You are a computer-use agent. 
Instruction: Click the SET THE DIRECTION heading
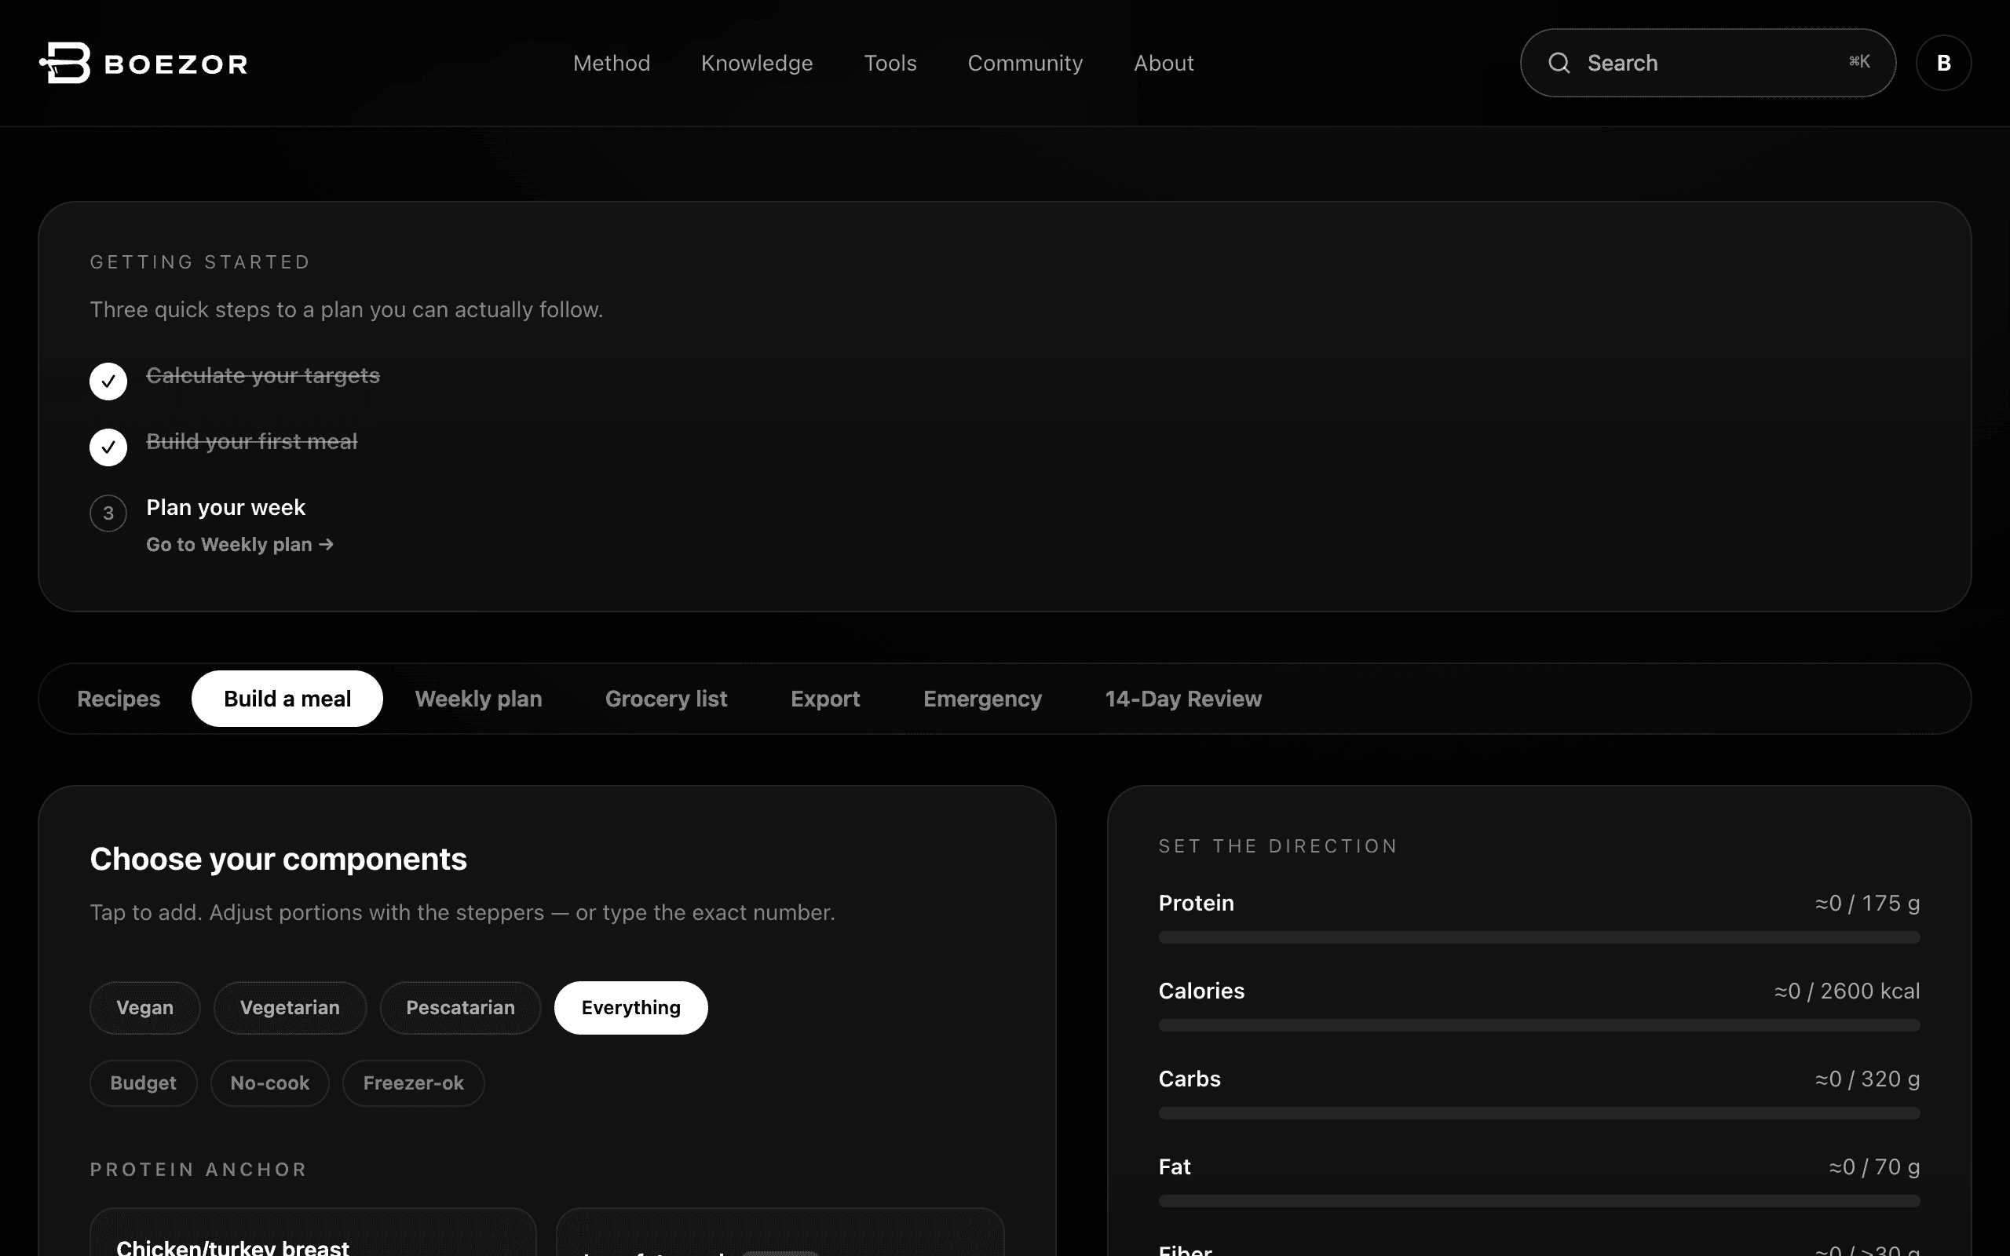coord(1278,846)
